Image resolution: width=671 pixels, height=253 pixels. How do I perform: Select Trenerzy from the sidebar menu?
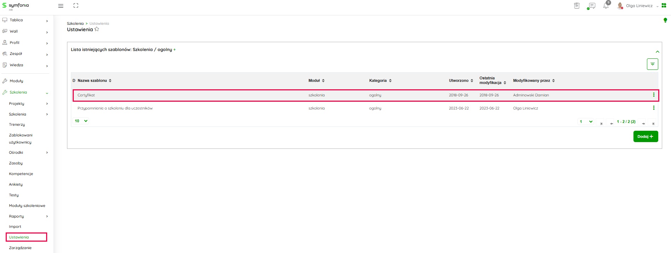[x=17, y=125]
